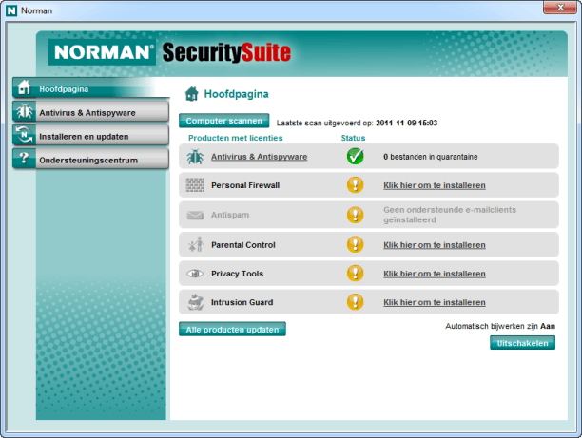Click the house icon in Hoofdpagina sidebar
This screenshot has height=438, width=582.
click(x=24, y=87)
